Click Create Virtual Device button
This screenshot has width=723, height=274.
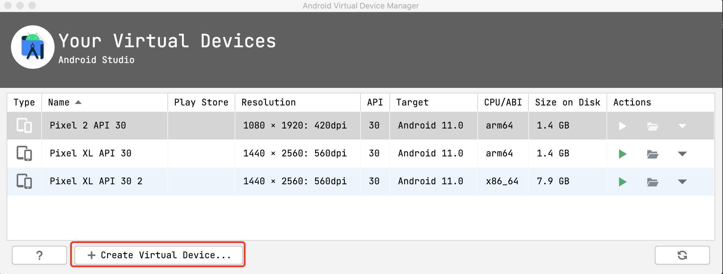point(158,255)
